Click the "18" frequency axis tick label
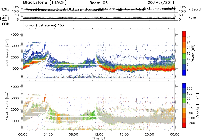 17,15
